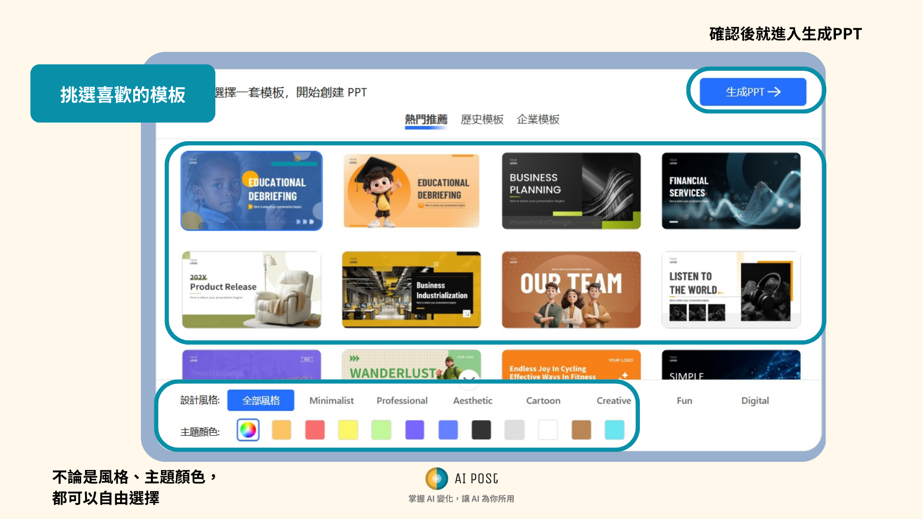
Task: Choose the Digital design style
Action: (x=755, y=400)
